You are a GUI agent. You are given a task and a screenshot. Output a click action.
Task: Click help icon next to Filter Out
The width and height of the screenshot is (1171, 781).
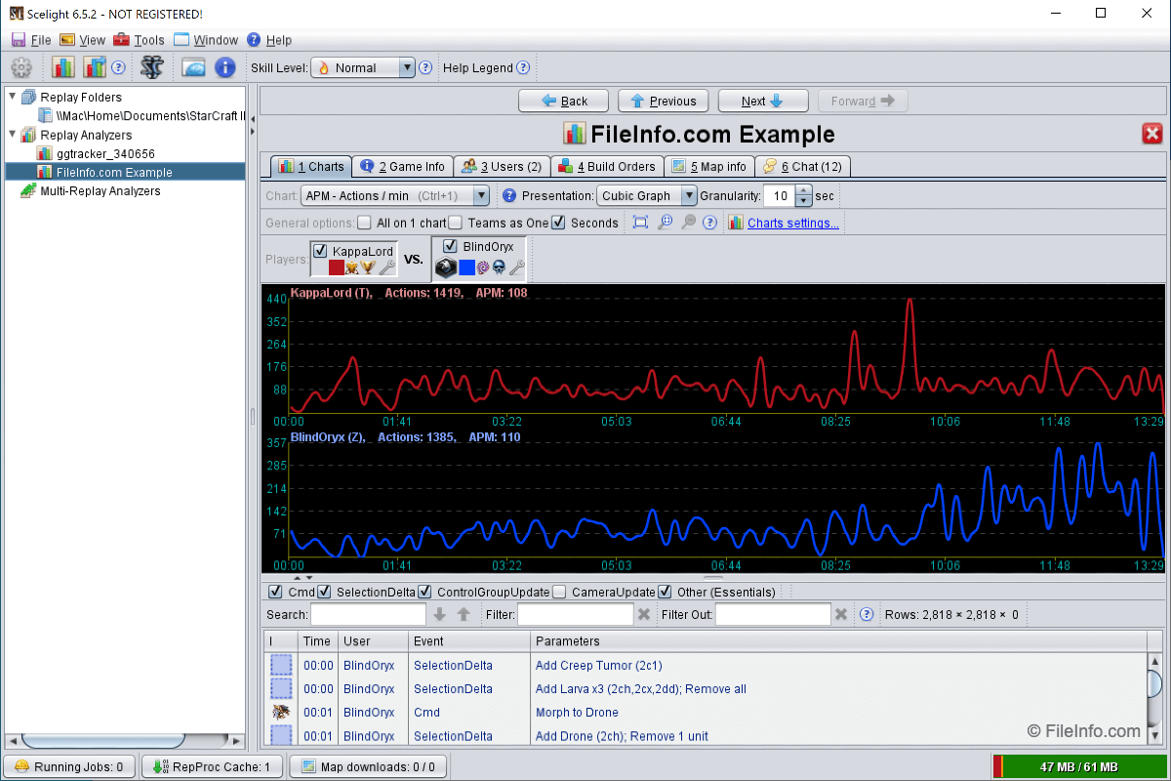pyautogui.click(x=866, y=614)
